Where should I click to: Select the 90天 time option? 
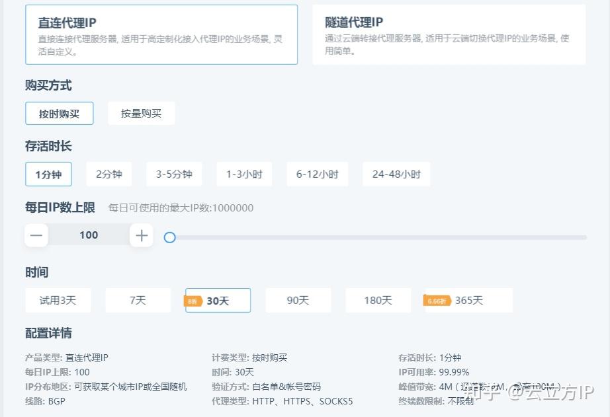[x=298, y=300]
